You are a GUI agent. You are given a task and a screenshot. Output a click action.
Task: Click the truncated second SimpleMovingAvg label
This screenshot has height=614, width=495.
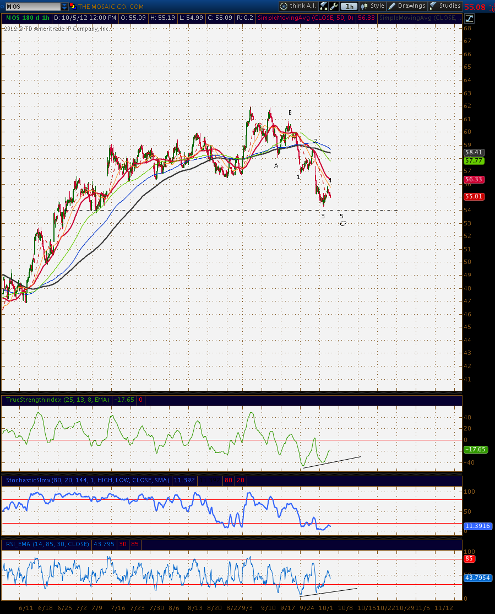click(420, 18)
